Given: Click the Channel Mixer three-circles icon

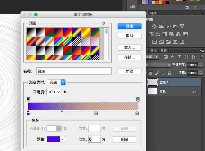Looking at the screenshot, I should point(179,34).
